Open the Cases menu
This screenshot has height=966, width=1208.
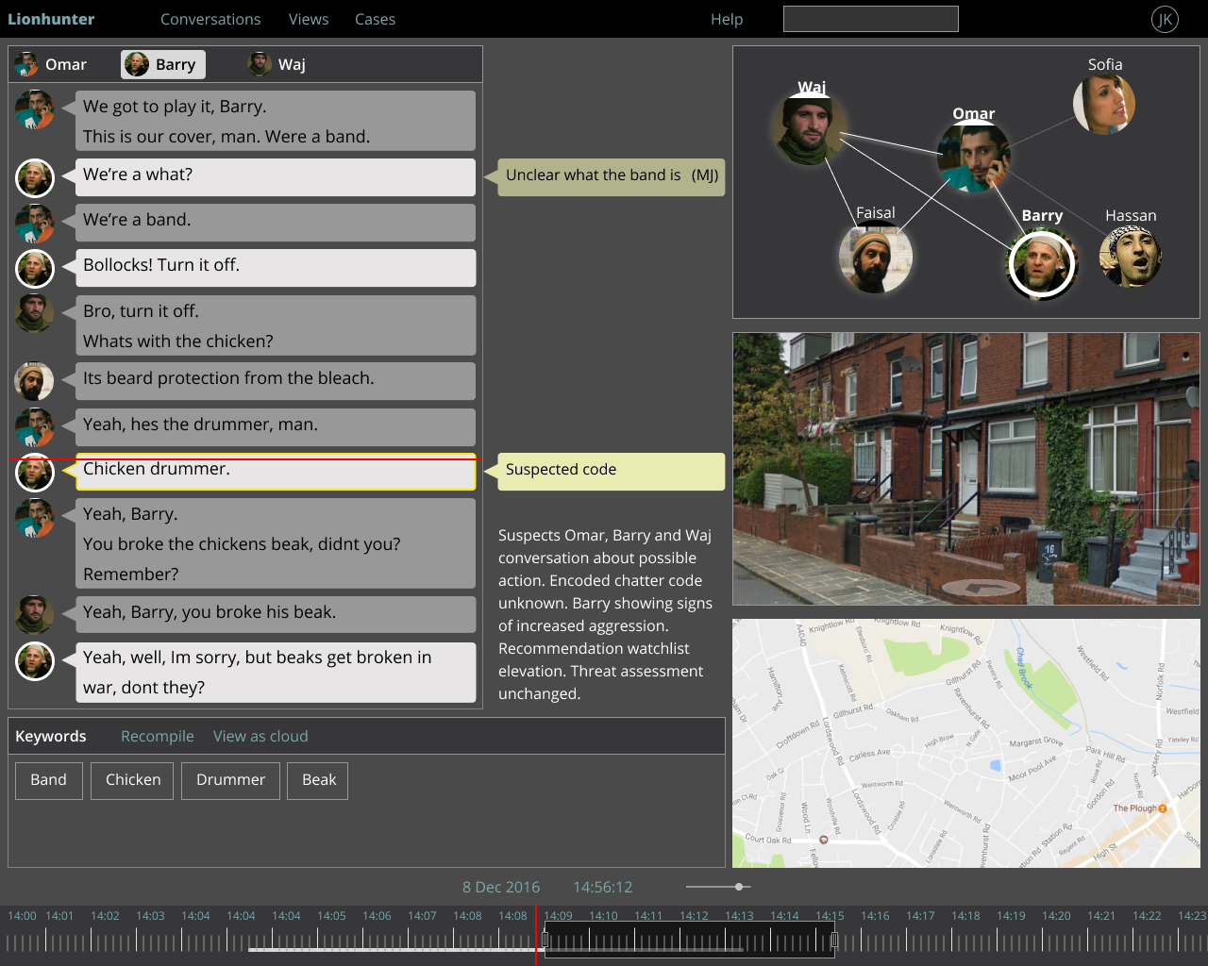375,19
